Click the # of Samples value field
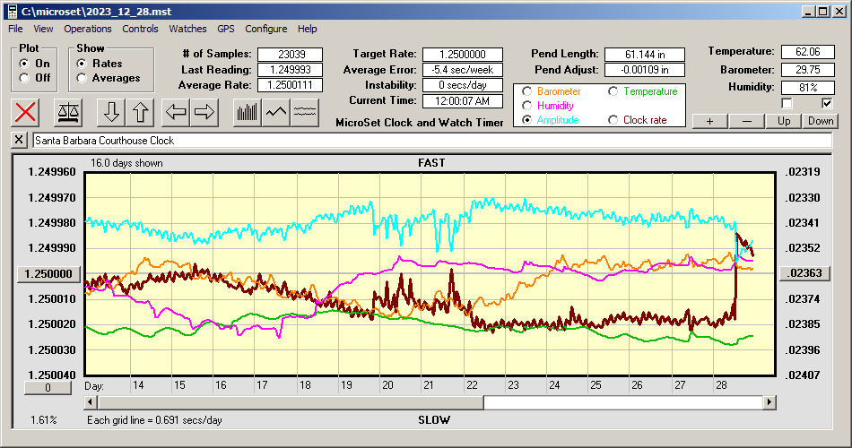The image size is (852, 448). [291, 55]
